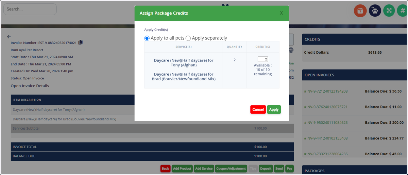Click the Status: Open Invoice text
The width and height of the screenshot is (408, 175).
pos(27,78)
